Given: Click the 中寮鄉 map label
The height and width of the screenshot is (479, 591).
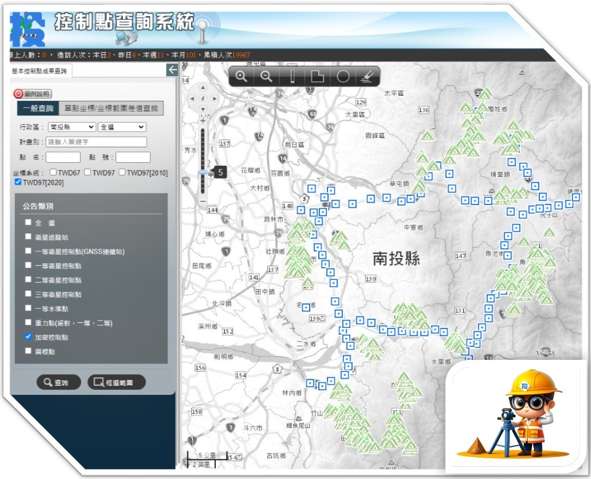Looking at the screenshot, I should click(x=413, y=227).
